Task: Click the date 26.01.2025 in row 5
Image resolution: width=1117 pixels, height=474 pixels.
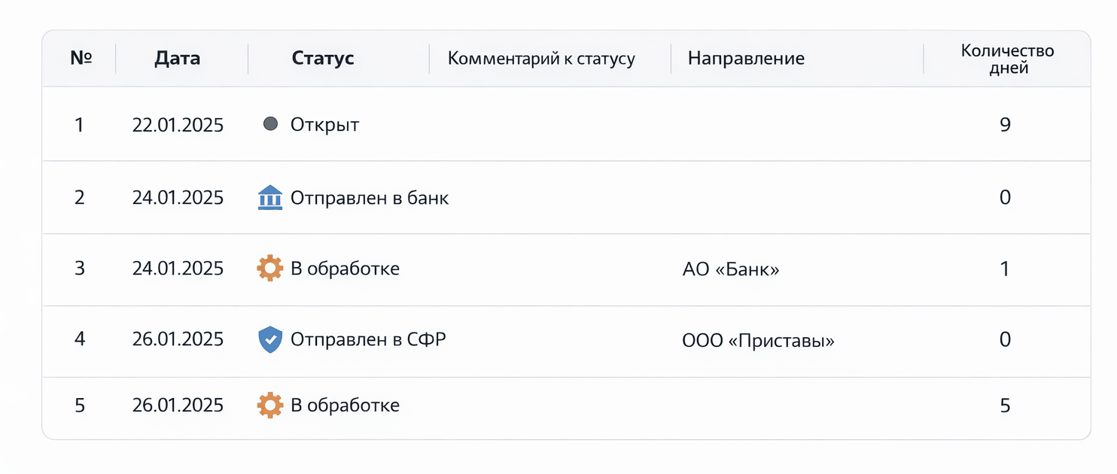Action: pos(178,405)
